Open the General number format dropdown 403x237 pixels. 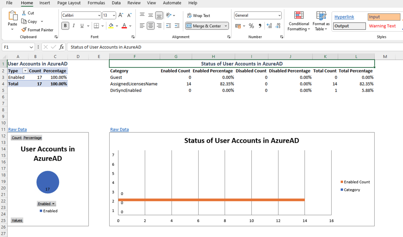coord(279,15)
